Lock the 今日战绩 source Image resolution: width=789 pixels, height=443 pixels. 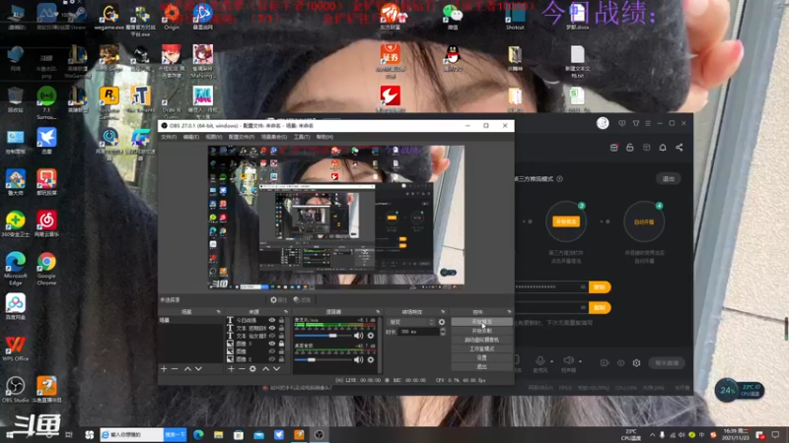[281, 321]
